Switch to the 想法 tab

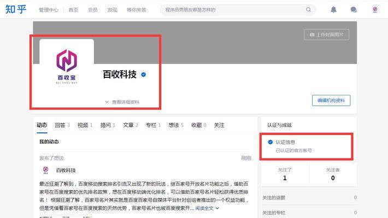pyautogui.click(x=176, y=125)
